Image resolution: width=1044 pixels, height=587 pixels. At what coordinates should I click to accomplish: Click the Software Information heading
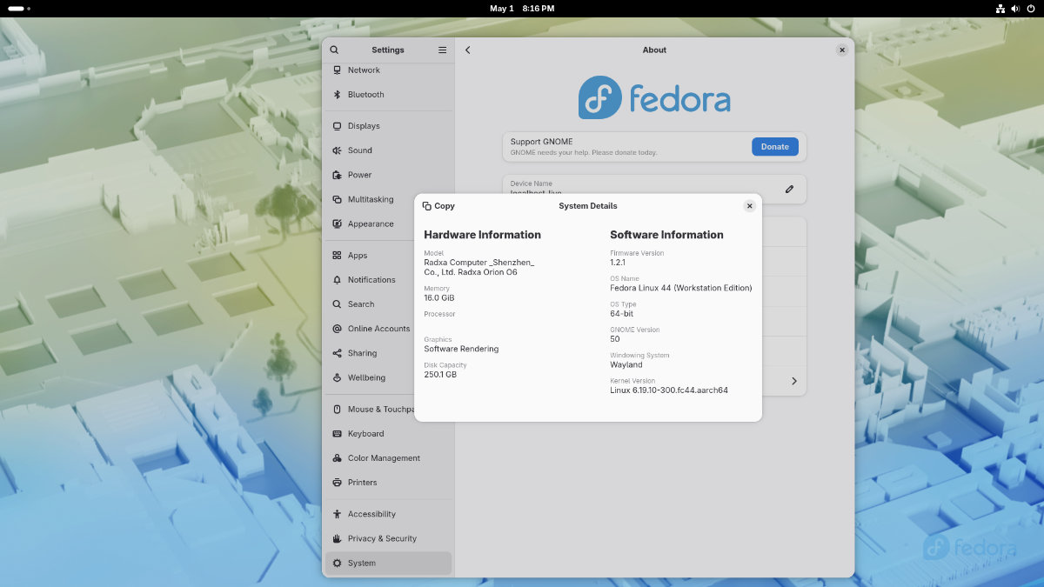(666, 235)
